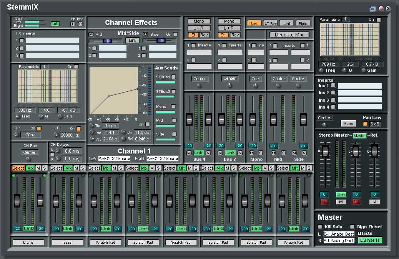
Task: Select the ST Rev routing mode
Action: [x=271, y=23]
